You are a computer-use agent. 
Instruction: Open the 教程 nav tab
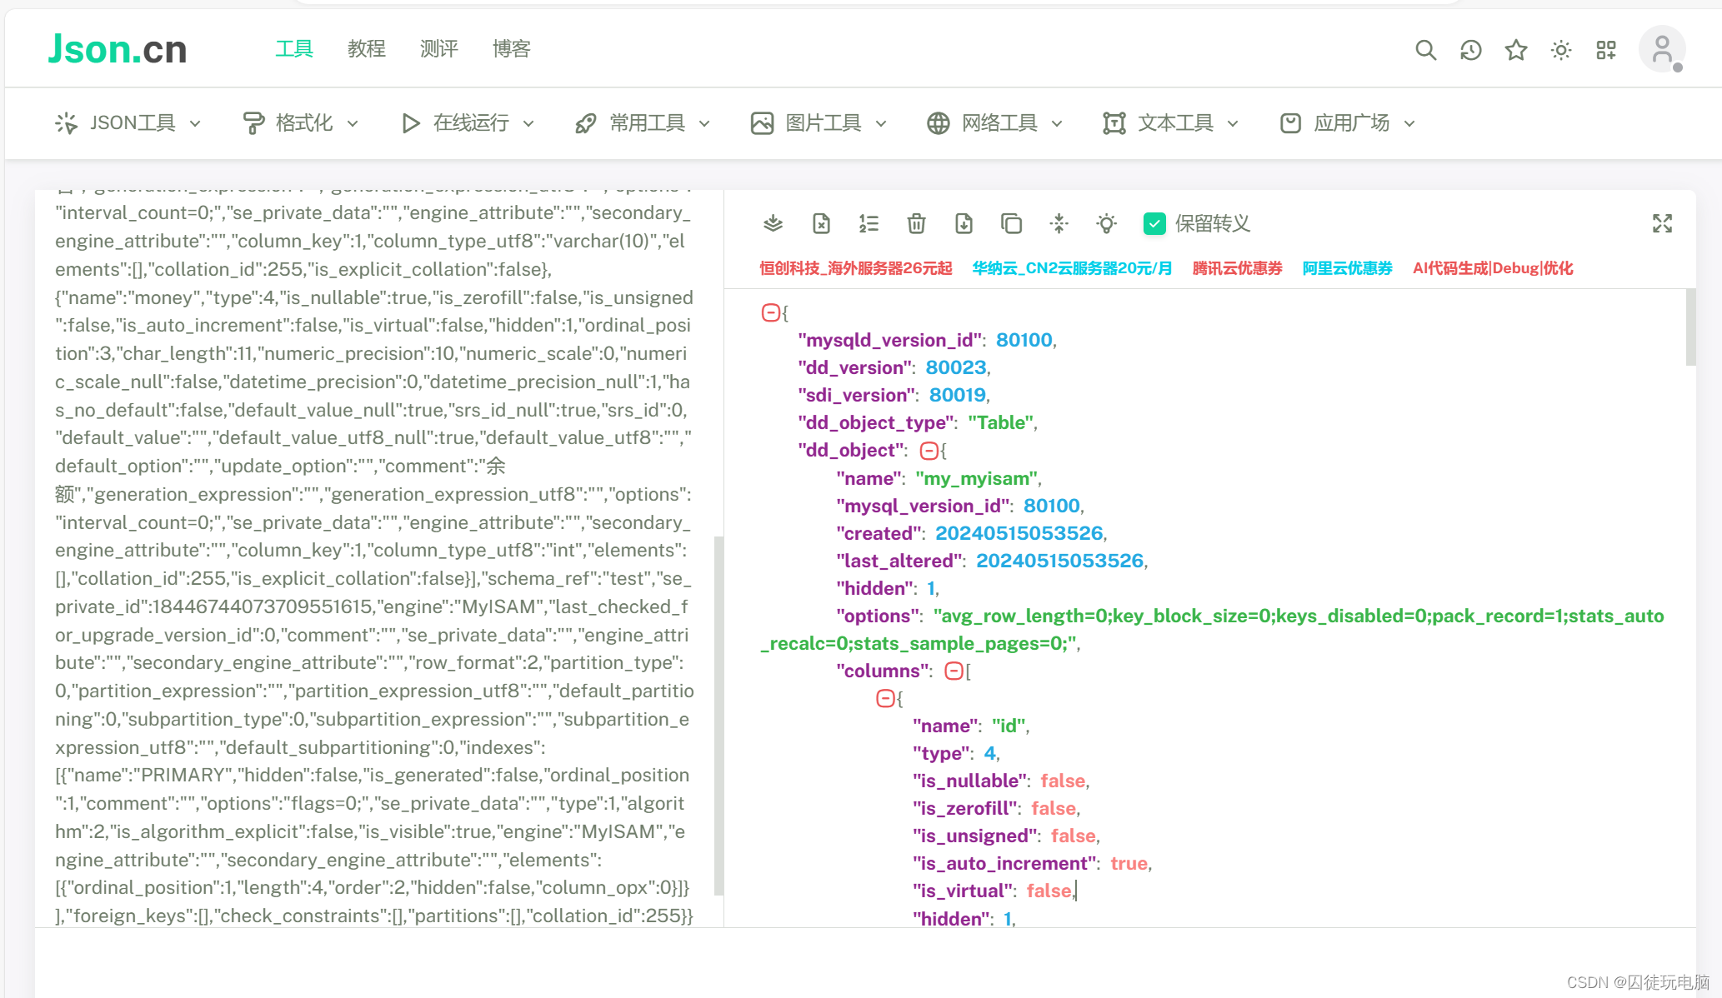click(367, 49)
